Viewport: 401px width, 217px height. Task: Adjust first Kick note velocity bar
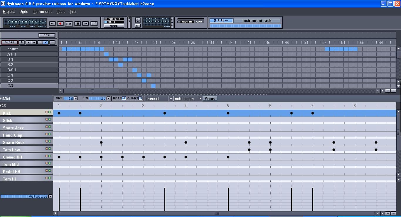pos(59,199)
